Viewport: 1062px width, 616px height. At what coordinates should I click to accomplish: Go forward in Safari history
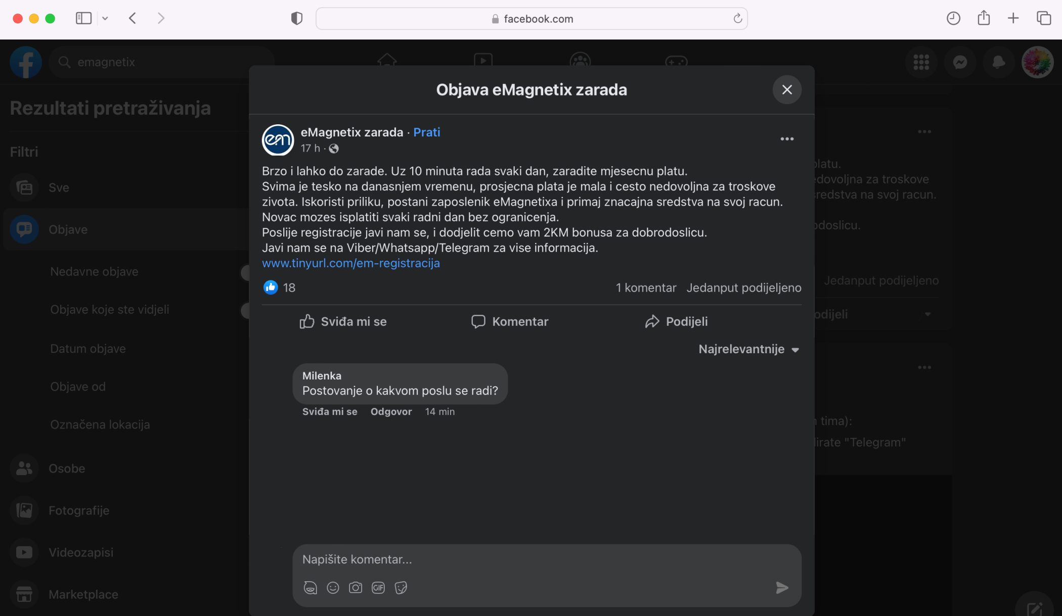161,19
